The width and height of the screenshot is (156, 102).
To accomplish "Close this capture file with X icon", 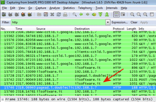I will [x=52, y=14].
